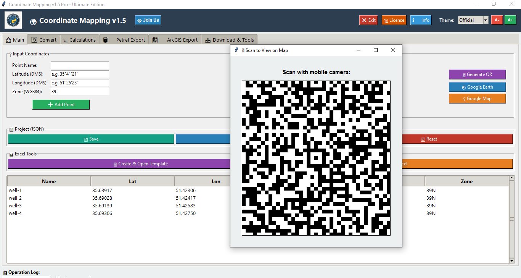Focus the Zone (WGS84) field
521x278 pixels.
point(80,92)
